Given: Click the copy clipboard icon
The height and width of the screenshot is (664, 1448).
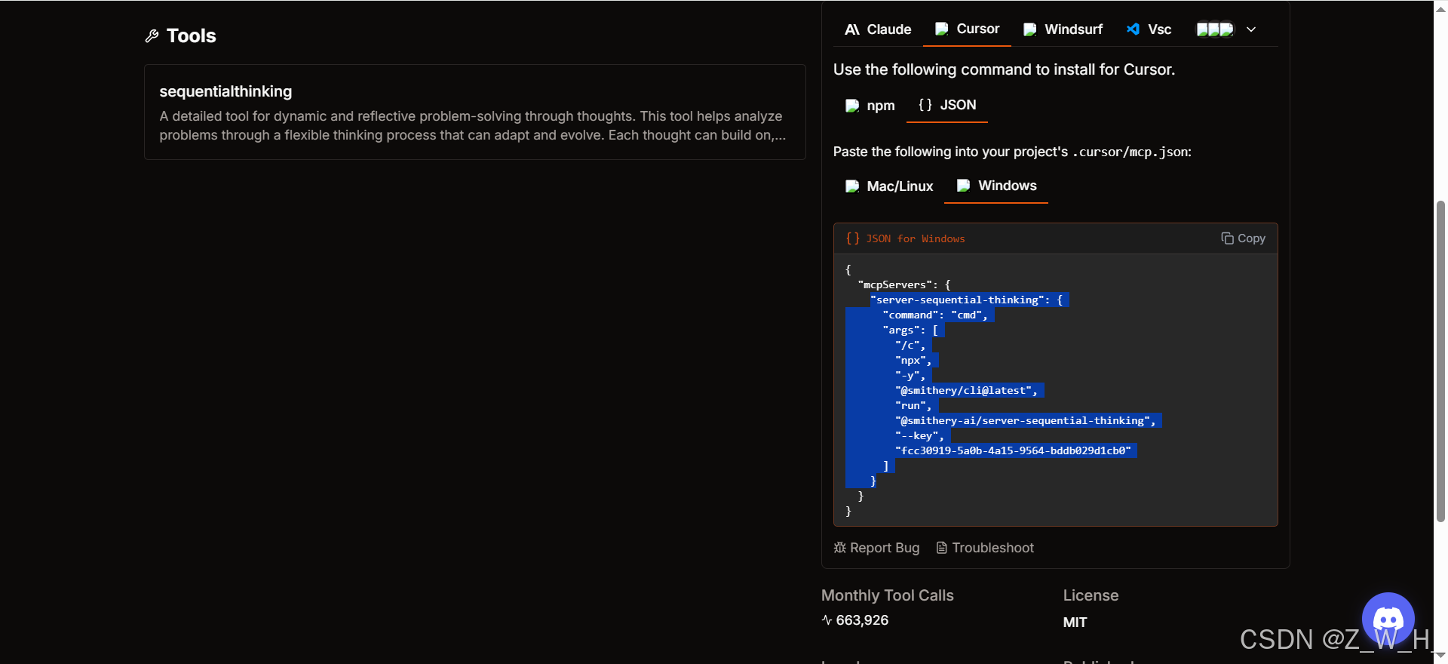Looking at the screenshot, I should [x=1227, y=238].
